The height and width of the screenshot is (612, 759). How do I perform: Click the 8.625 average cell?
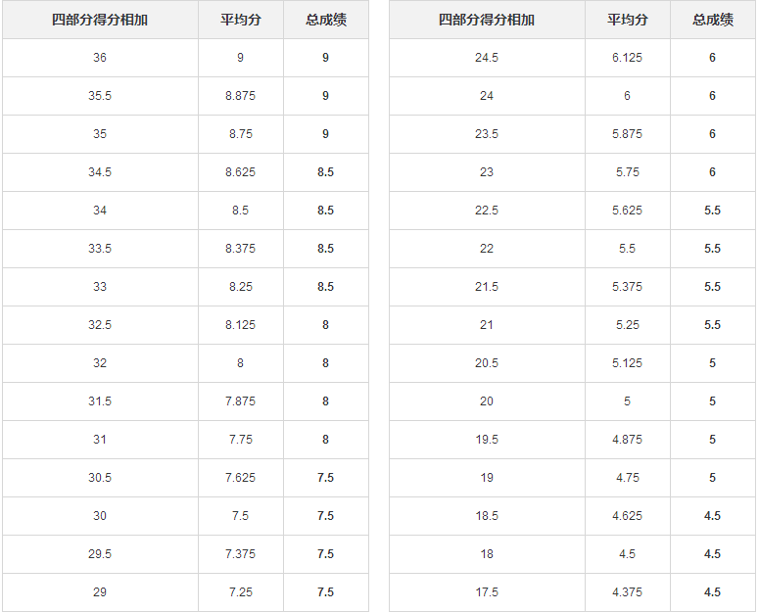(240, 172)
